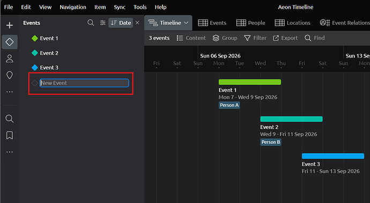Image resolution: width=370 pixels, height=203 pixels.
Task: Expand the Timeline view dropdown
Action: [x=168, y=23]
